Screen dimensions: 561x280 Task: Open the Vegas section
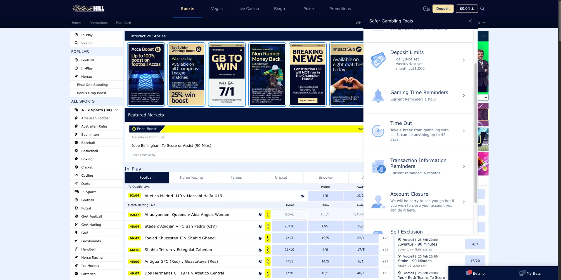pyautogui.click(x=217, y=8)
